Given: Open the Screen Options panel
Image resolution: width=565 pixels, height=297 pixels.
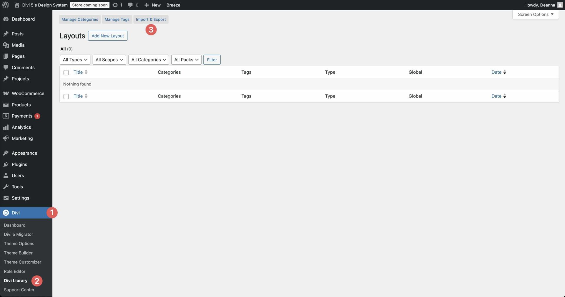Looking at the screenshot, I should tap(535, 14).
